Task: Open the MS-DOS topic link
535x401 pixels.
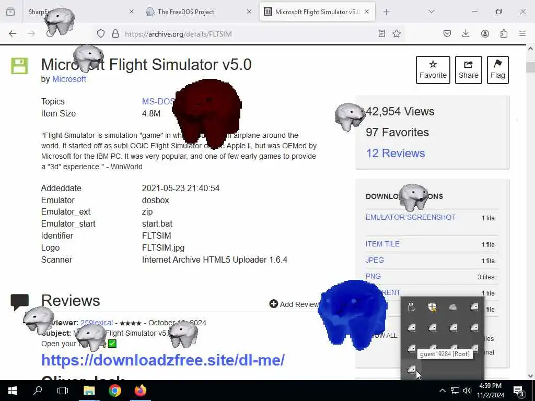Action: (158, 102)
